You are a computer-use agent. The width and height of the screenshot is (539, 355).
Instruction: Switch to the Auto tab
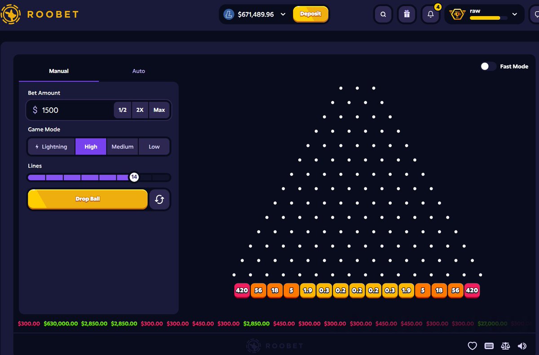click(138, 71)
